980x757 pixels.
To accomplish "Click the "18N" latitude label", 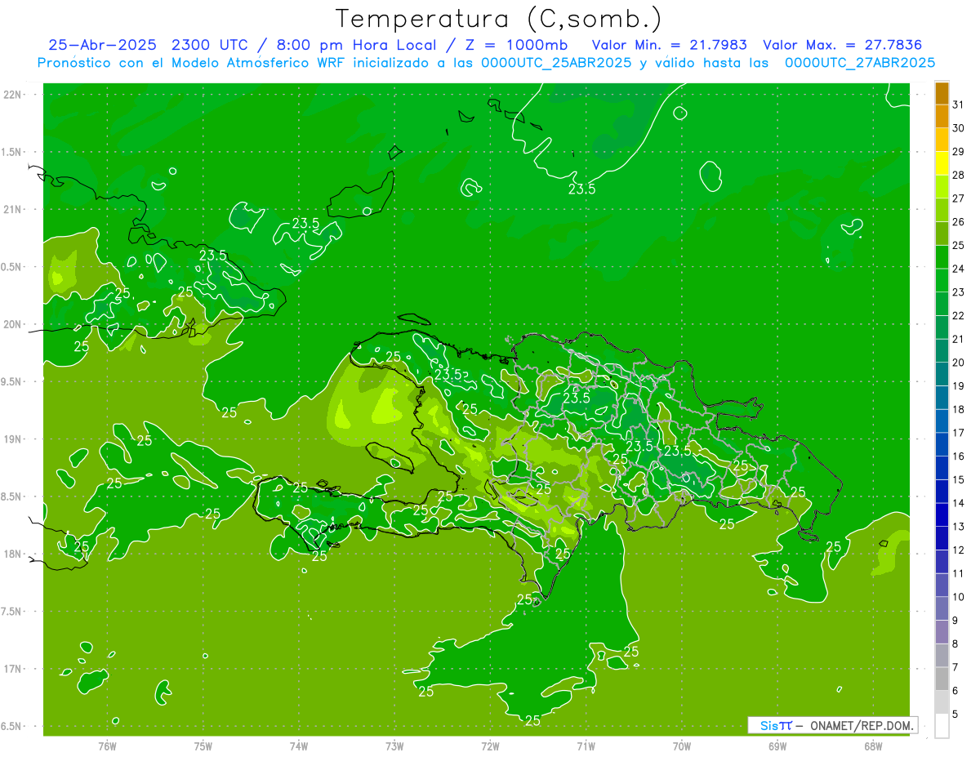I will tap(12, 554).
